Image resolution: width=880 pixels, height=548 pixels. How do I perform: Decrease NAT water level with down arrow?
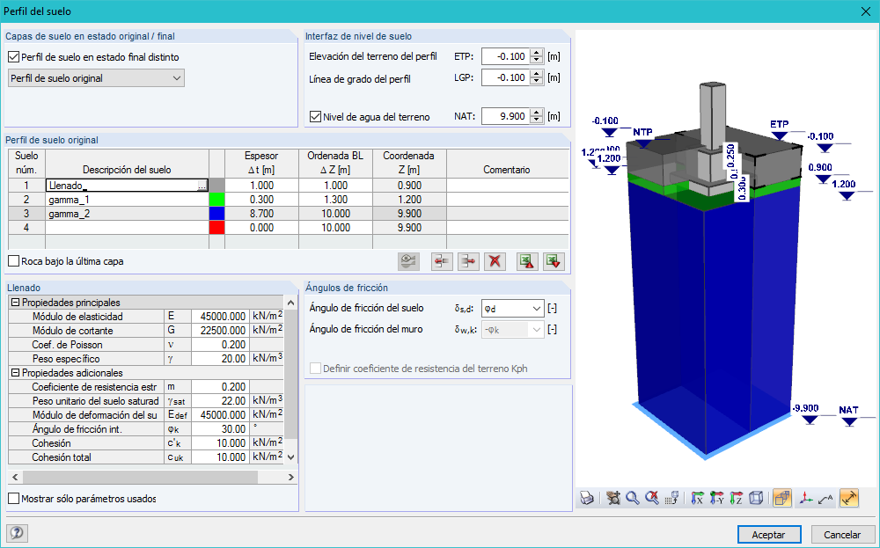[x=537, y=120]
